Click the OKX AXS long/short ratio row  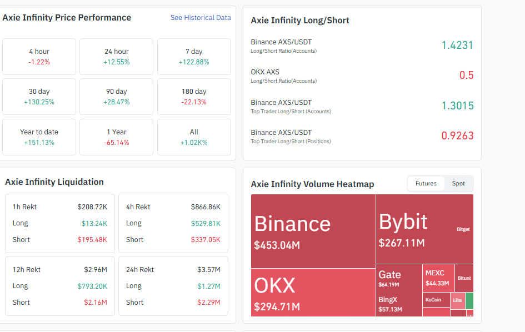point(362,76)
